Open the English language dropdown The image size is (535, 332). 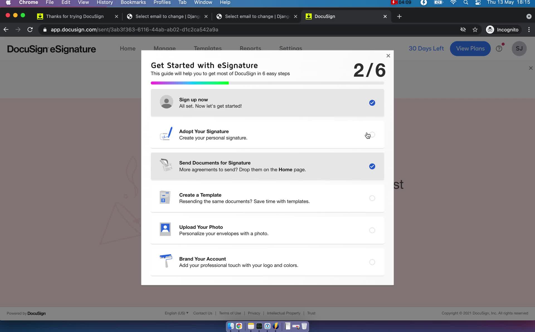[176, 313]
